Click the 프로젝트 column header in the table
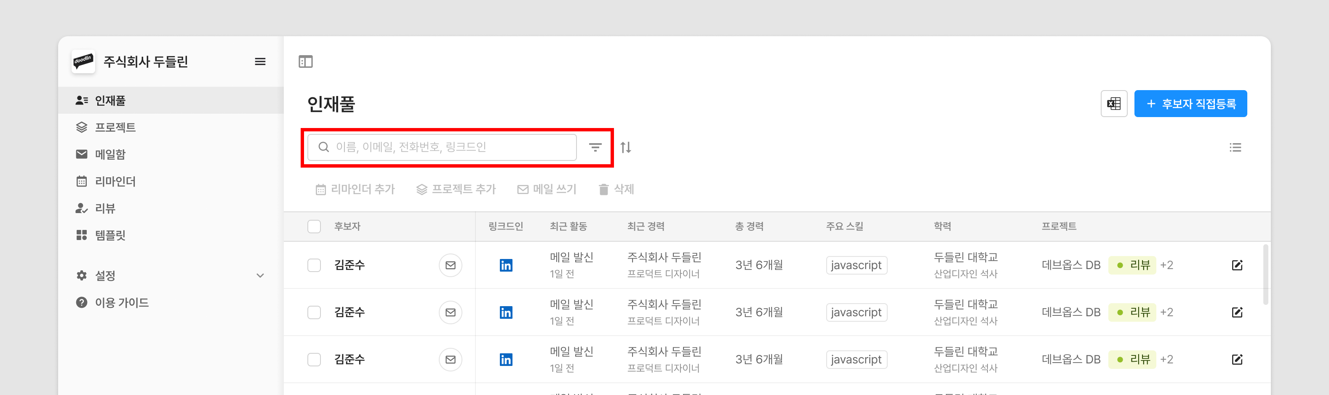Viewport: 1329px width, 395px height. [1059, 227]
